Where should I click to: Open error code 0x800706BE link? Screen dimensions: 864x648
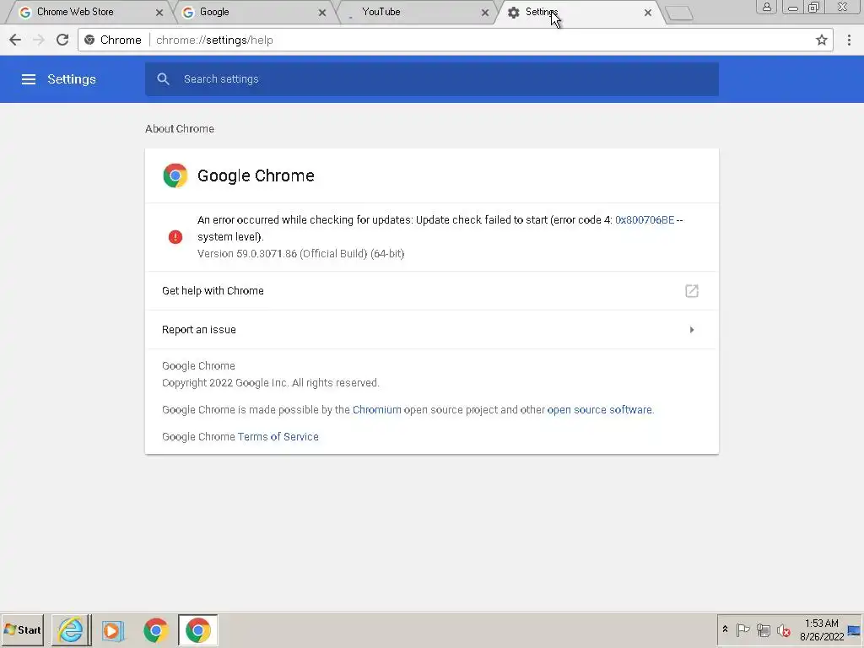[644, 220]
